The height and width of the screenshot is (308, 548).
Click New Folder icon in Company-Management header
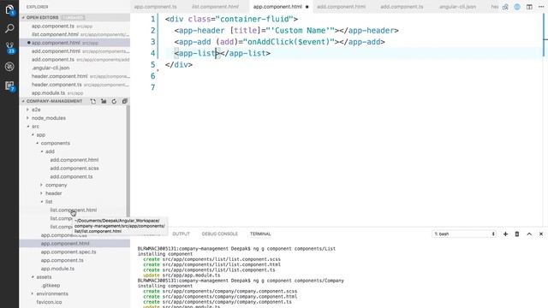[x=104, y=101]
